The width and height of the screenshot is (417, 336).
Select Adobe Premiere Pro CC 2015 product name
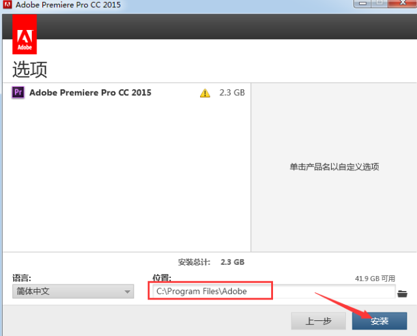coord(90,93)
